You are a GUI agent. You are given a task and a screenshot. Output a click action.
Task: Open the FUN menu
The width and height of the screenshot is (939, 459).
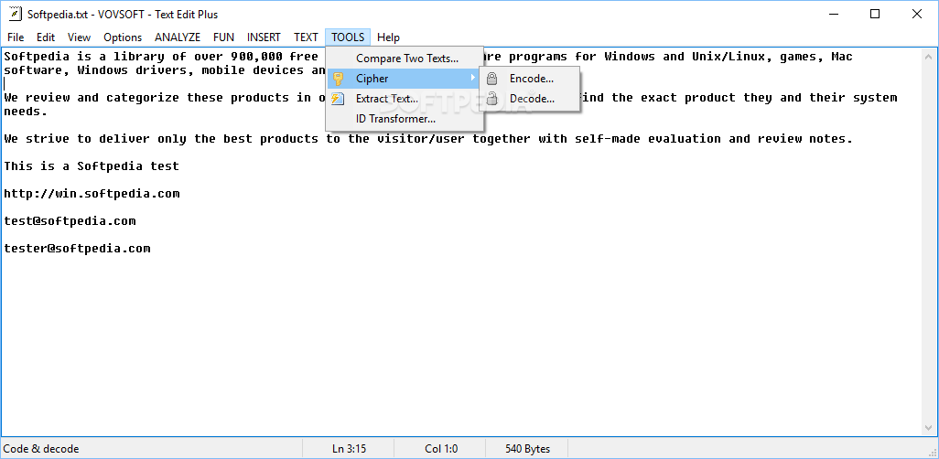224,37
